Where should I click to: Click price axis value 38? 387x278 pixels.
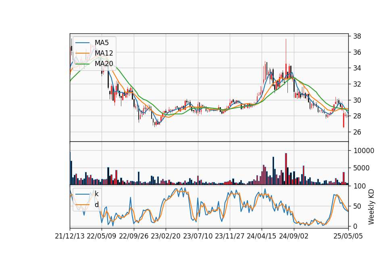click(357, 36)
